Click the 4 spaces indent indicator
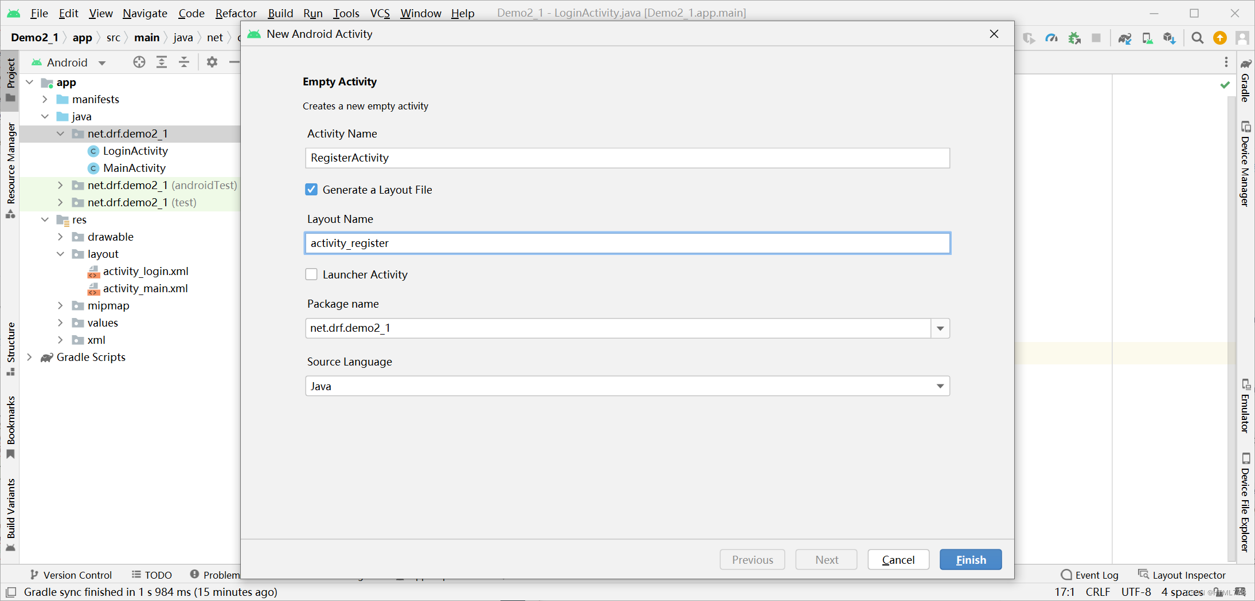1255x601 pixels. 1182,592
